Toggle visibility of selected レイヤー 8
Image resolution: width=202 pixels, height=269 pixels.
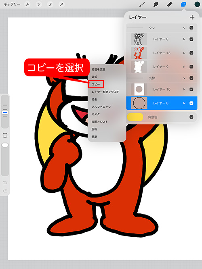coord(191,103)
